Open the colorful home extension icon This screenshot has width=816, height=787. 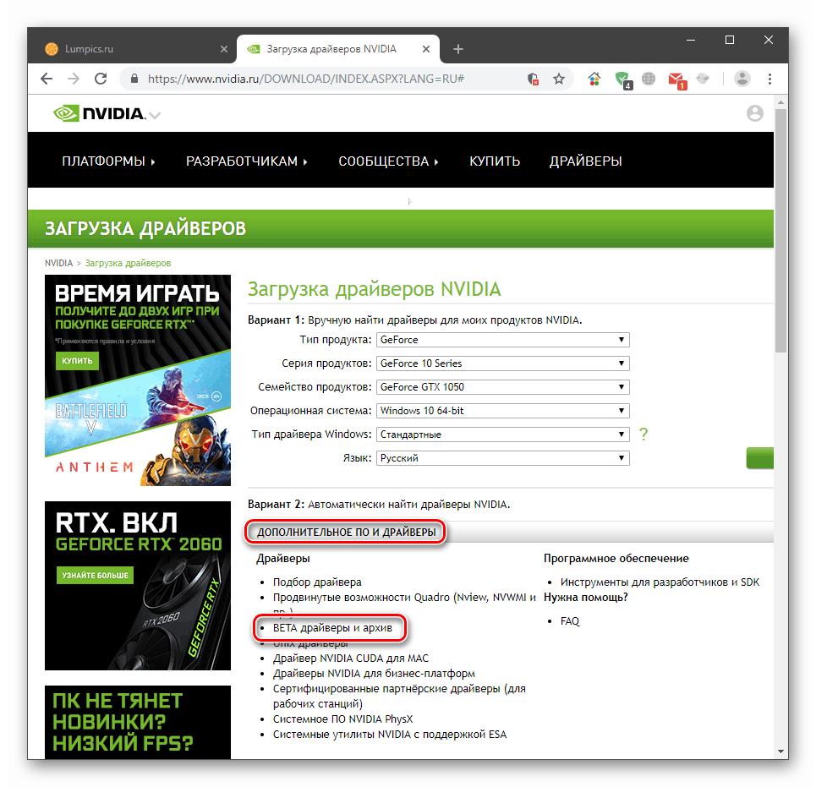594,78
